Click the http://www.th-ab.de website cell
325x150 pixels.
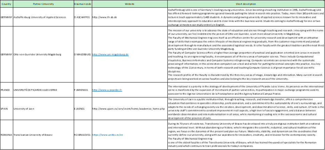[x=129, y=17]
